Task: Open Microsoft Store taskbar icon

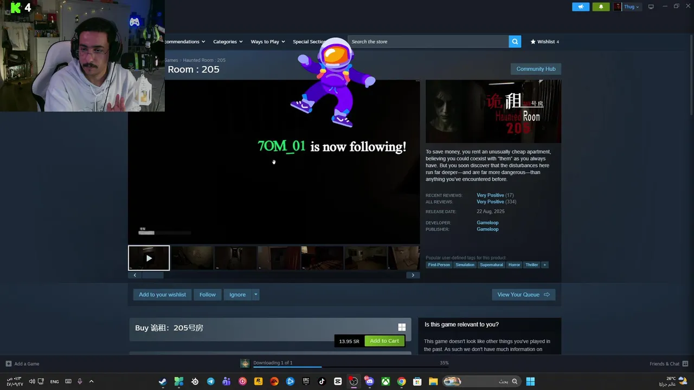Action: 417,381
